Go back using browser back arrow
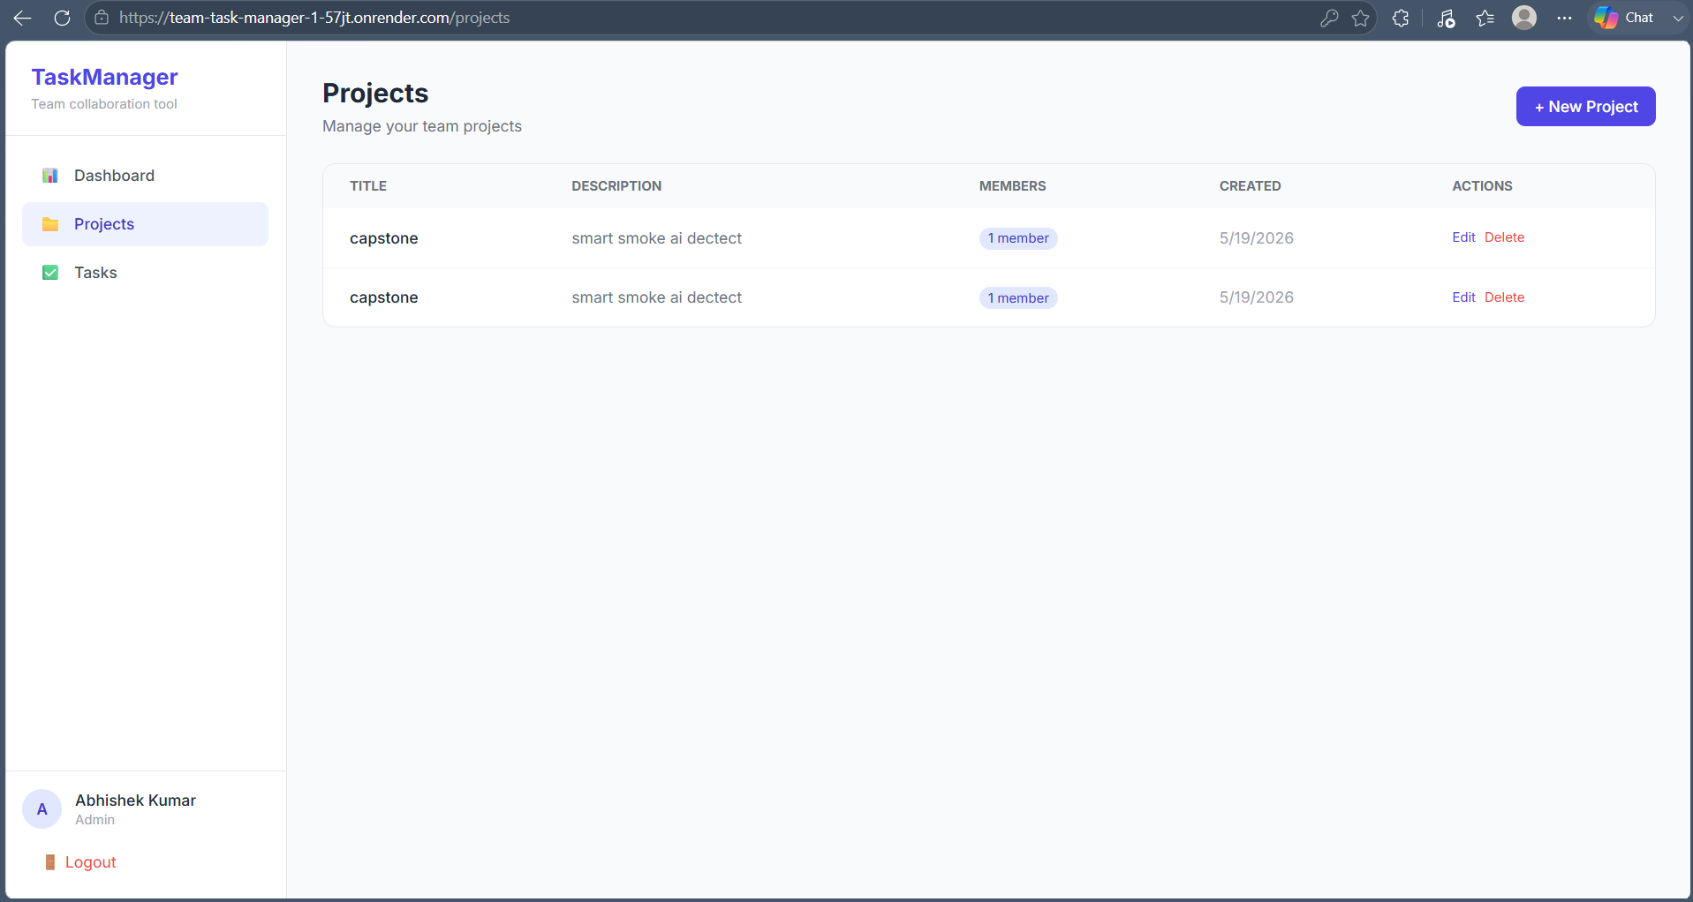 pyautogui.click(x=23, y=18)
